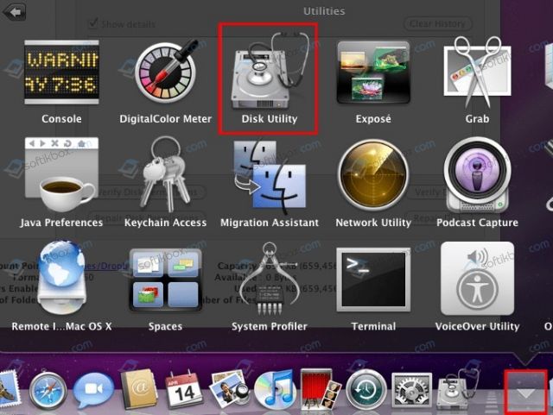Click the Network Utility label

(373, 223)
